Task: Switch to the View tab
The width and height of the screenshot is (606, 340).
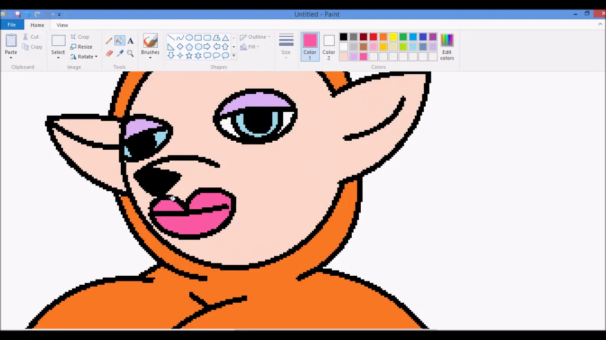Action: 62,25
